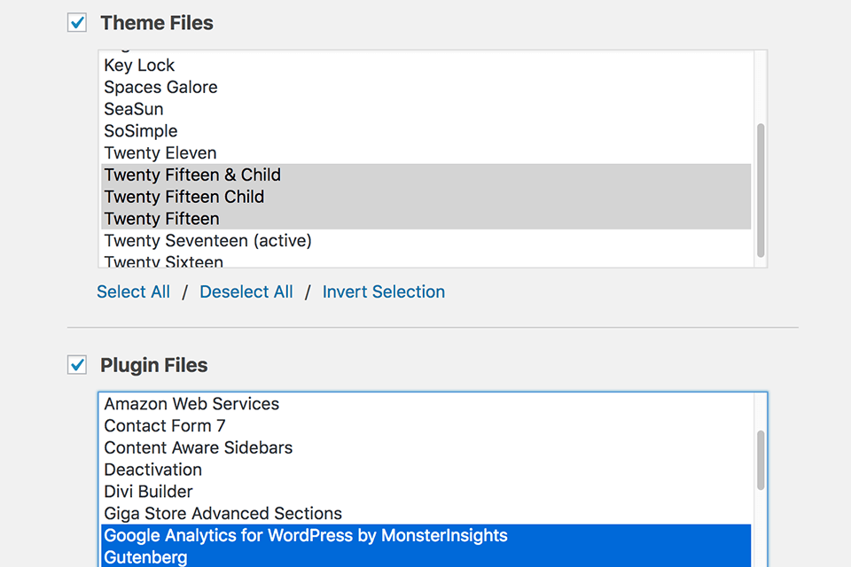Select Twenty Fifteen Child theme entry
Viewport: 851px width, 567px height.
point(184,197)
